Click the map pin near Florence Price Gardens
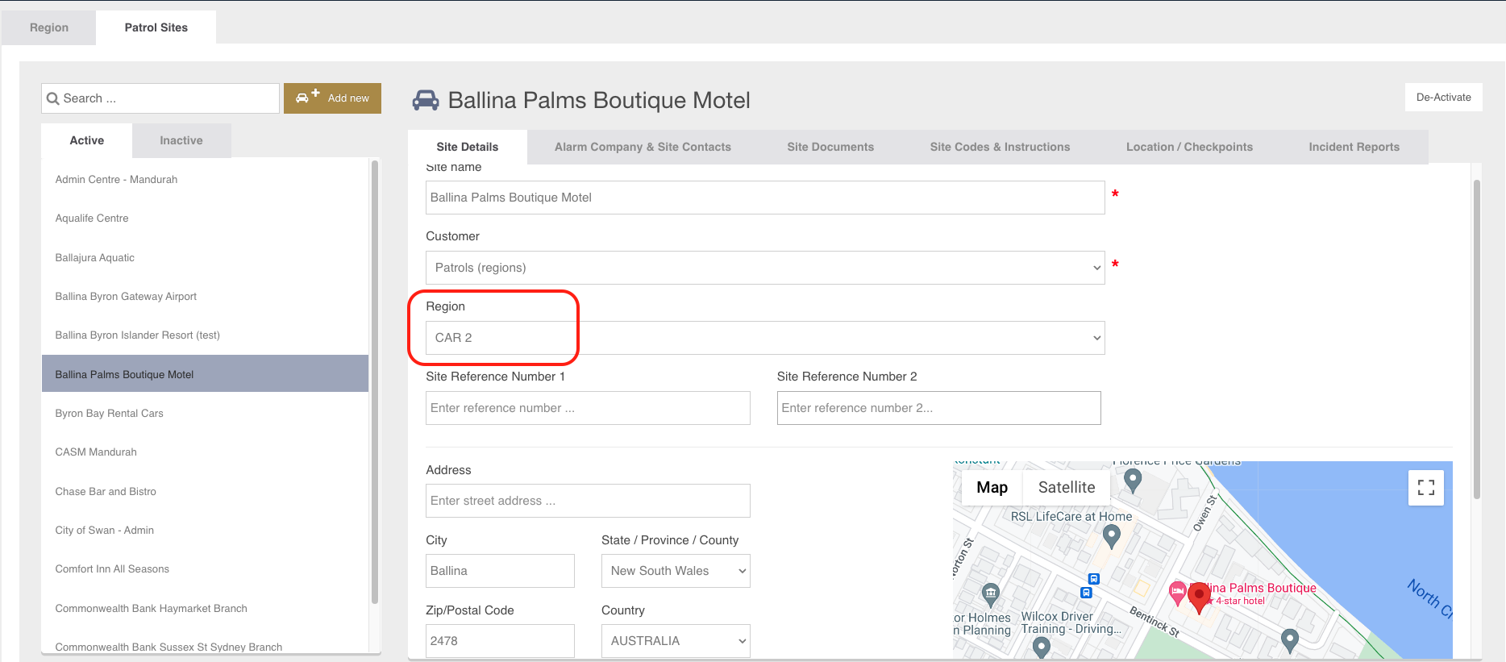Viewport: 1506px width, 662px height. [x=1133, y=481]
